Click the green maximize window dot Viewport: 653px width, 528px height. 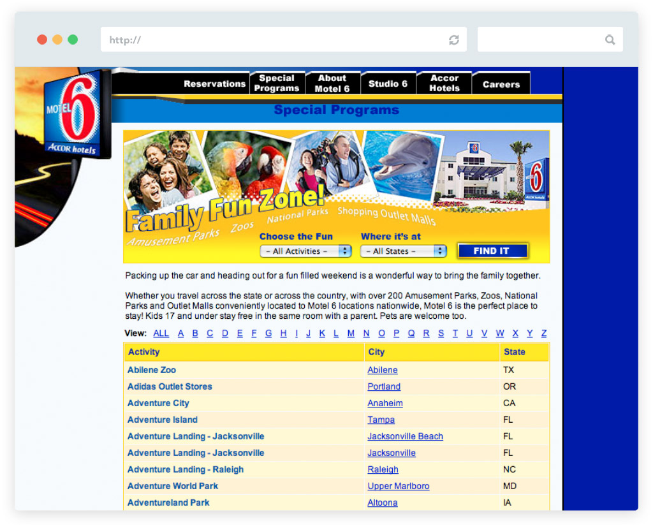[x=73, y=40]
